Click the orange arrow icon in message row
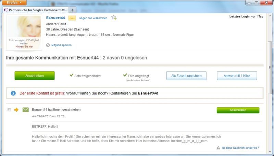This screenshot has height=156, width=274. 16,110
